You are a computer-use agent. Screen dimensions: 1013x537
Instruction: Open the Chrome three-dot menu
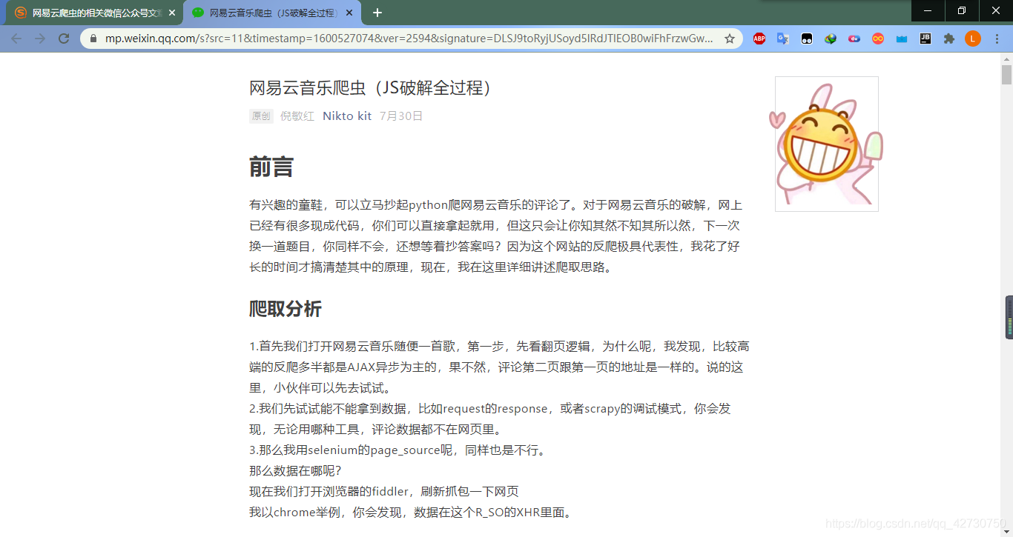[x=997, y=39]
